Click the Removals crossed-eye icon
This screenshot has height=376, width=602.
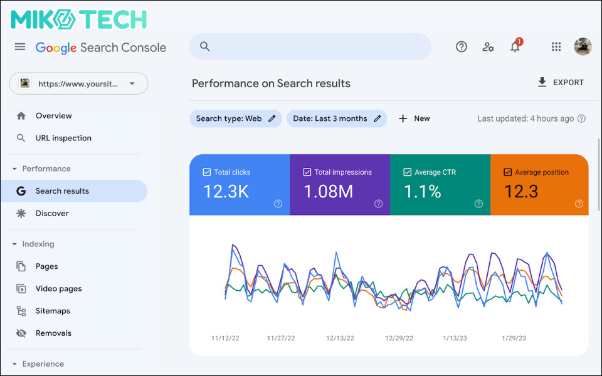pyautogui.click(x=21, y=333)
